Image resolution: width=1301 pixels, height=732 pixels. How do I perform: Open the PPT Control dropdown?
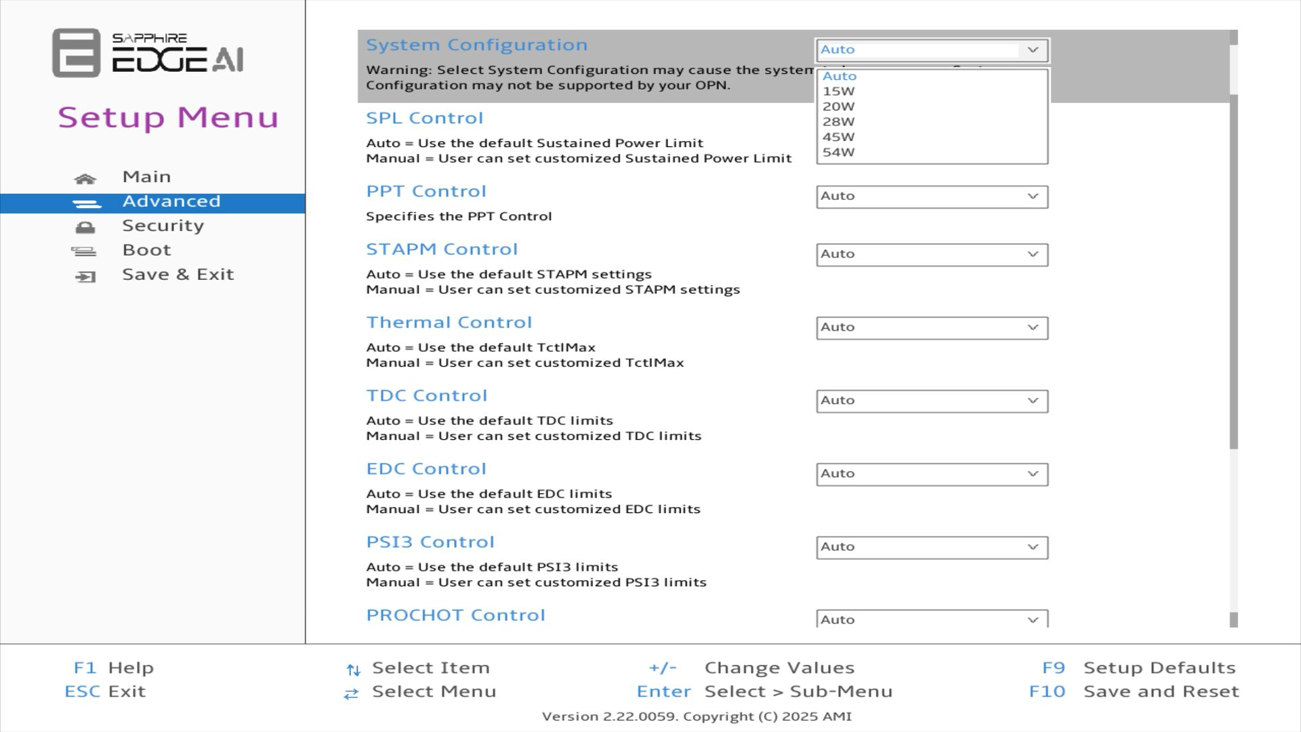click(932, 197)
